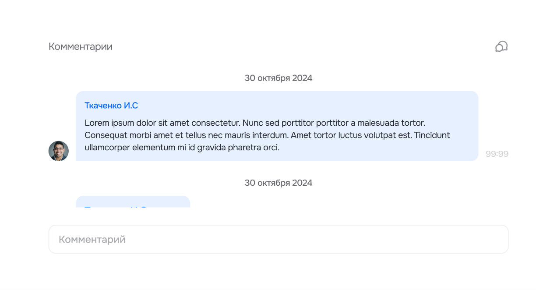Click the word "Lorem" in the comment
This screenshot has height=290, width=536.
[x=96, y=123]
